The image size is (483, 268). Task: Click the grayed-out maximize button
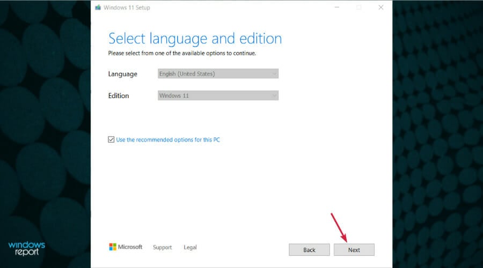coord(359,8)
